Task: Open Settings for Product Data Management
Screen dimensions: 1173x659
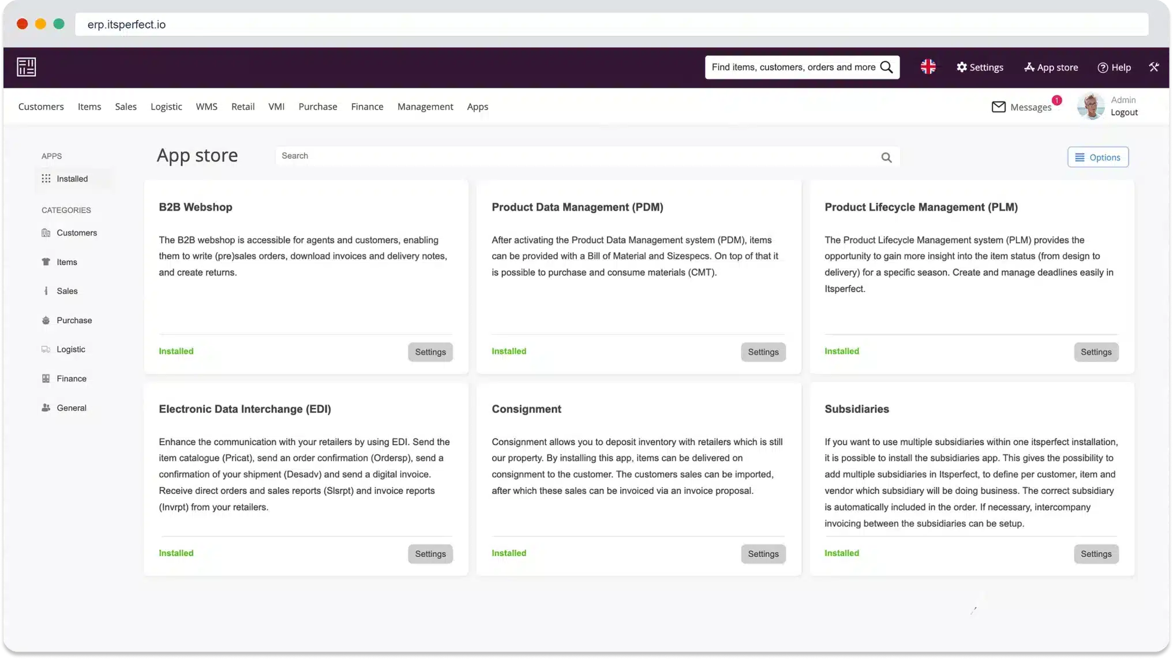Action: tap(763, 352)
